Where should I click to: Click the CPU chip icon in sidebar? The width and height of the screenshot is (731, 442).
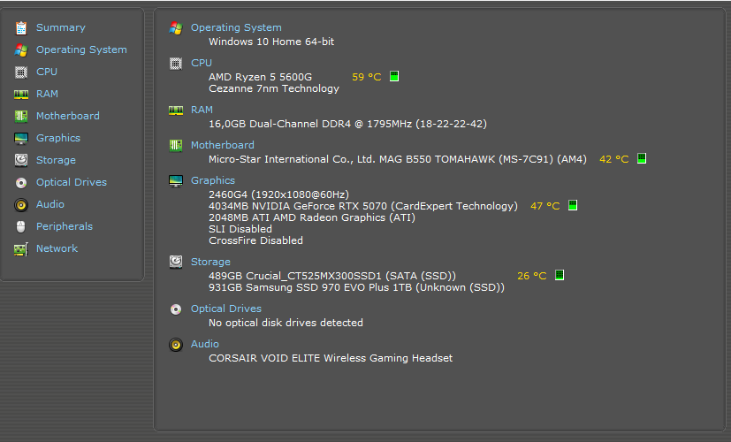(x=21, y=72)
